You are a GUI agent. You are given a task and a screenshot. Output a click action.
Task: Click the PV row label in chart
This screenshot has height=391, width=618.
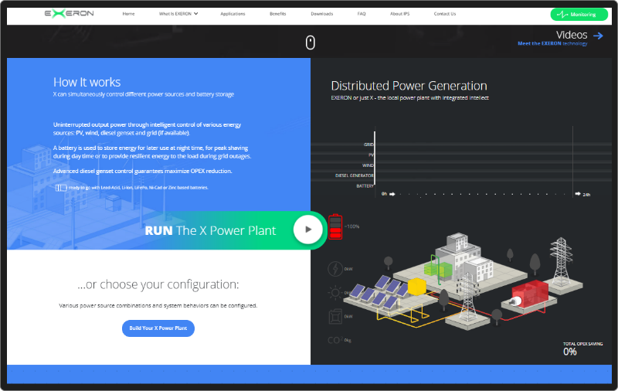[371, 155]
